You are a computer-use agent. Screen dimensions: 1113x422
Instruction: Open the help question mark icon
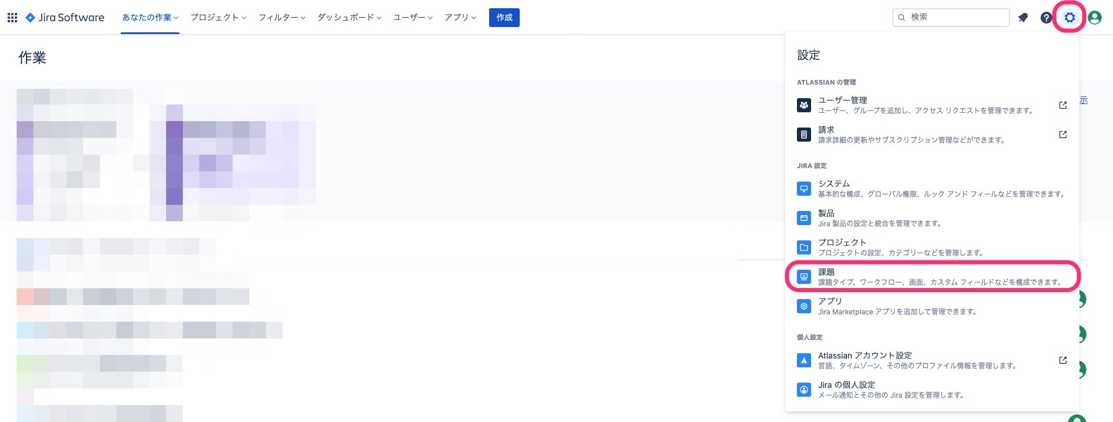click(x=1046, y=18)
